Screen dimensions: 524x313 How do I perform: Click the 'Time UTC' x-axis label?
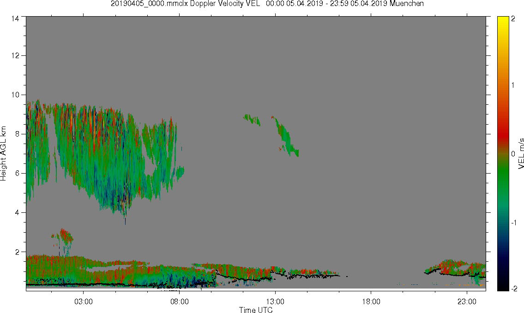point(256,310)
